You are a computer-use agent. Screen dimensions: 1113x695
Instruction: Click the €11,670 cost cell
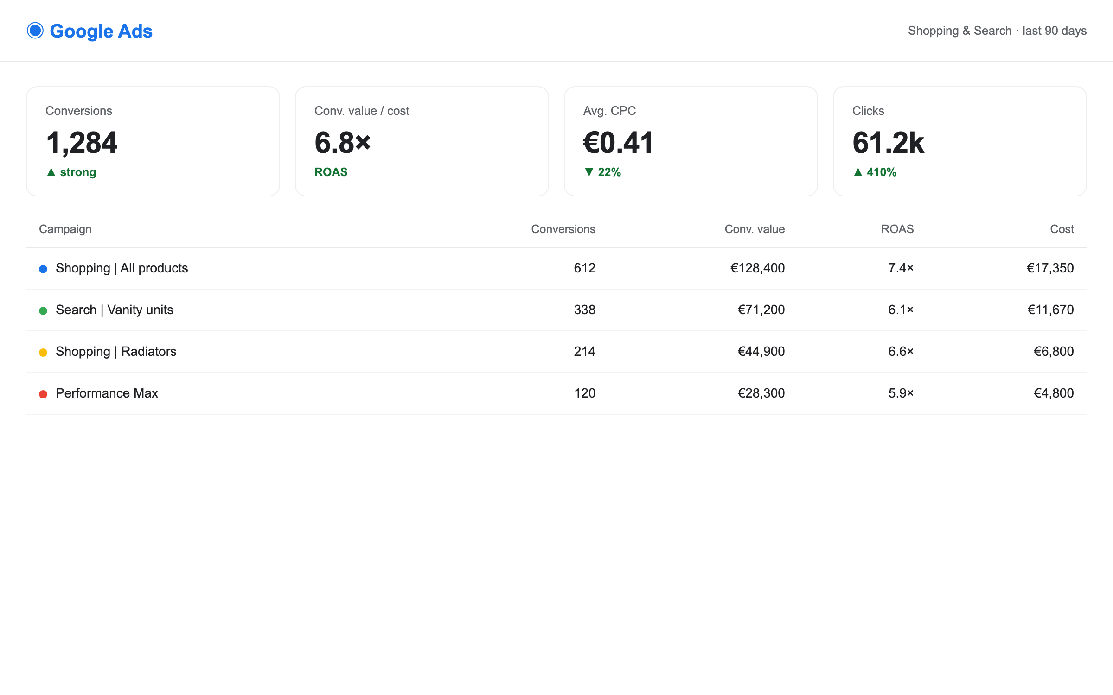coord(1050,310)
